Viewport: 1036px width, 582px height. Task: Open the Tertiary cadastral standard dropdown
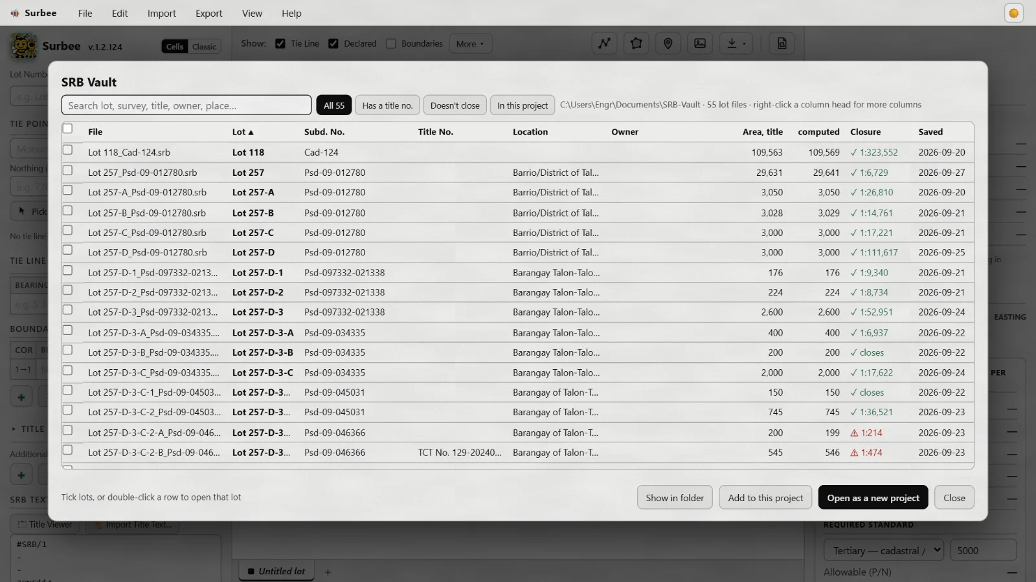tap(884, 550)
